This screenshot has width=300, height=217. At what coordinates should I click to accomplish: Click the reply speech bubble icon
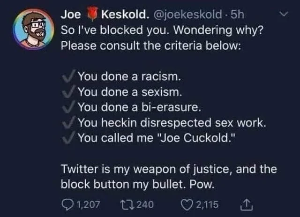pos(67,203)
